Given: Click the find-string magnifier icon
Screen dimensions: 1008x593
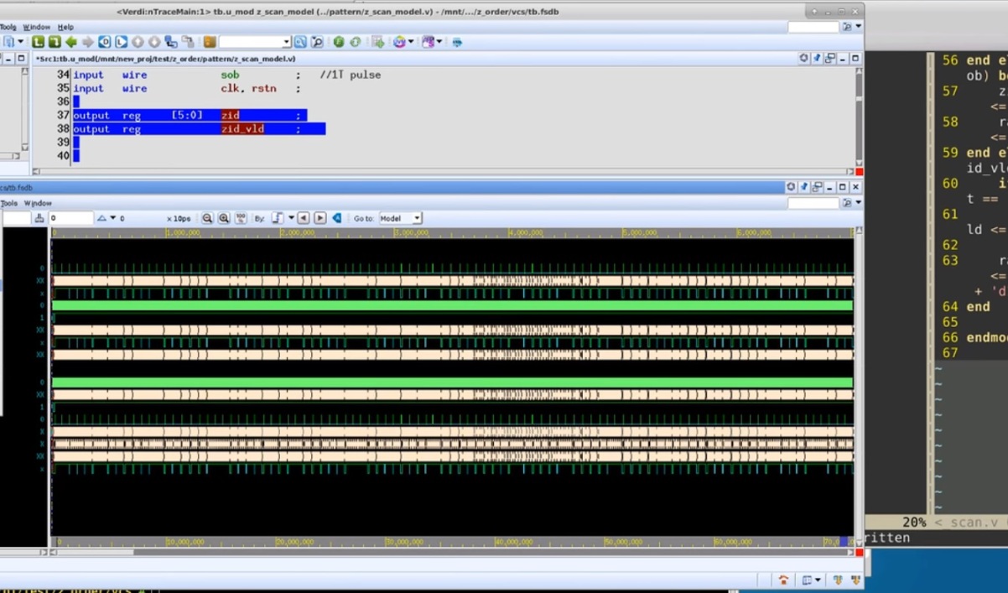Looking at the screenshot, I should (300, 42).
